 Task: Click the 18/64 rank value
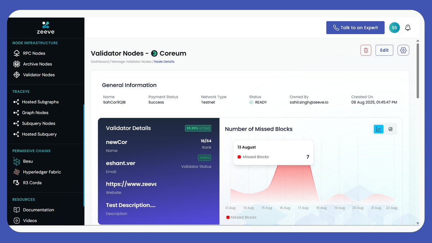pyautogui.click(x=206, y=141)
